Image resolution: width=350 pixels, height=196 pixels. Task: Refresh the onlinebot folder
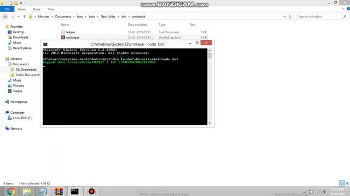(x=290, y=17)
